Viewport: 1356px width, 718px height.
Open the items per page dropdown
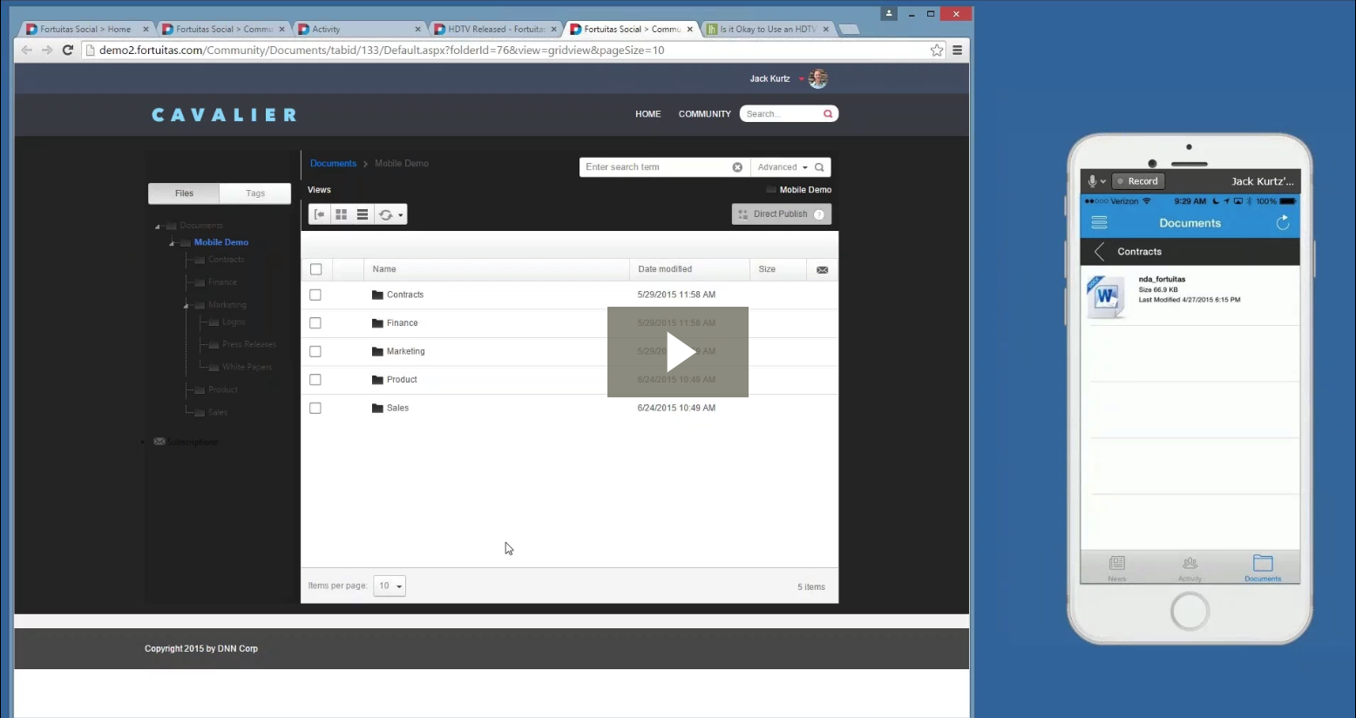[x=390, y=586]
